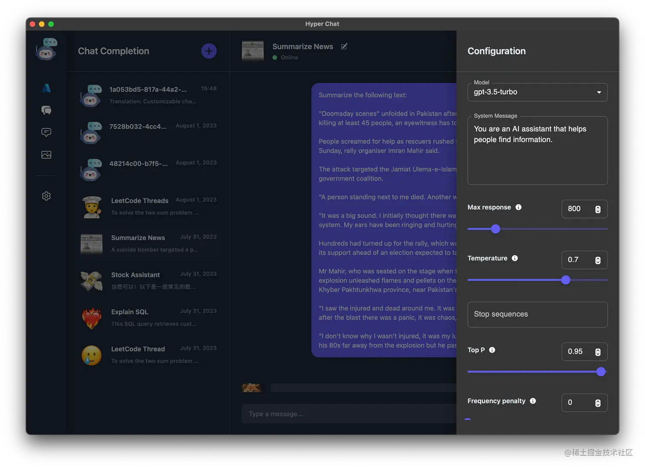645x469 pixels.
Task: Open the chat completion bubbles icon
Action: [x=46, y=110]
